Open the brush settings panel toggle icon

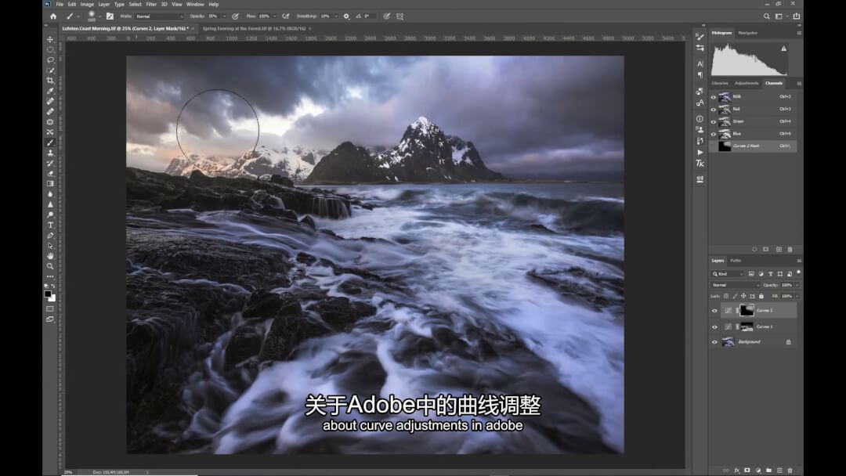110,16
